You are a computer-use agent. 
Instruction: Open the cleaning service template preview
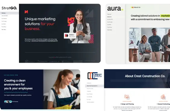tap(40, 89)
